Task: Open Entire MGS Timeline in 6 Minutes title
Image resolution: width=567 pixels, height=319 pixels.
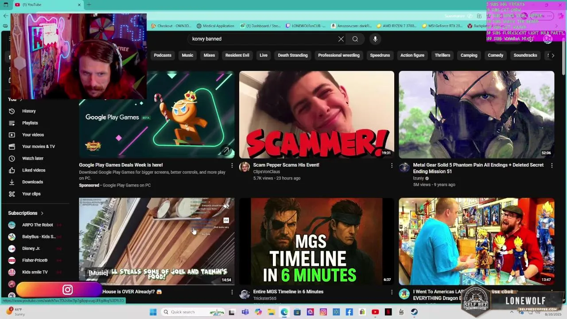Action: (288, 292)
